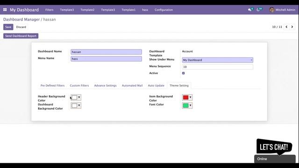Discard the changes
This screenshot has width=299, height=168.
21,27
